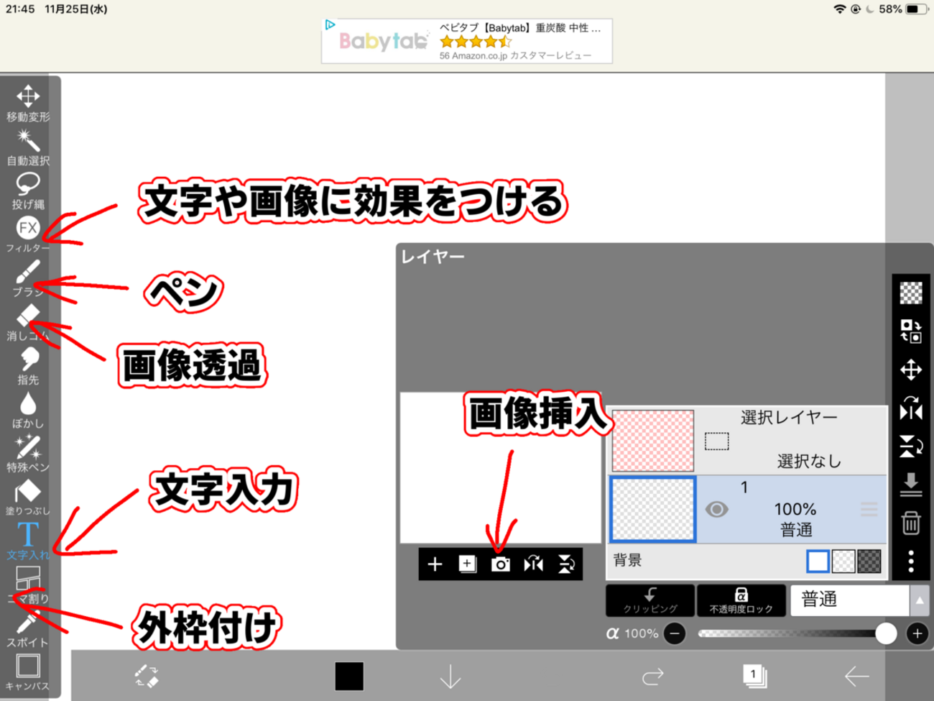Select the ブラシ brush tool
The width and height of the screenshot is (934, 701).
pyautogui.click(x=28, y=279)
